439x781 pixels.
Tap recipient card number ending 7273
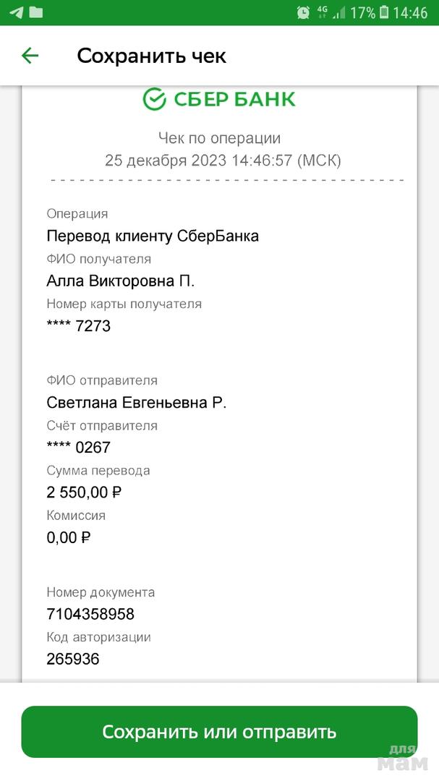[x=79, y=325]
